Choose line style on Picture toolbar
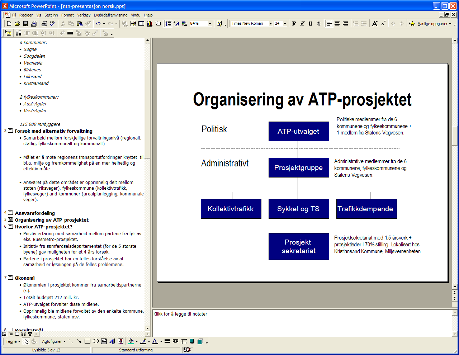 pos(70,33)
